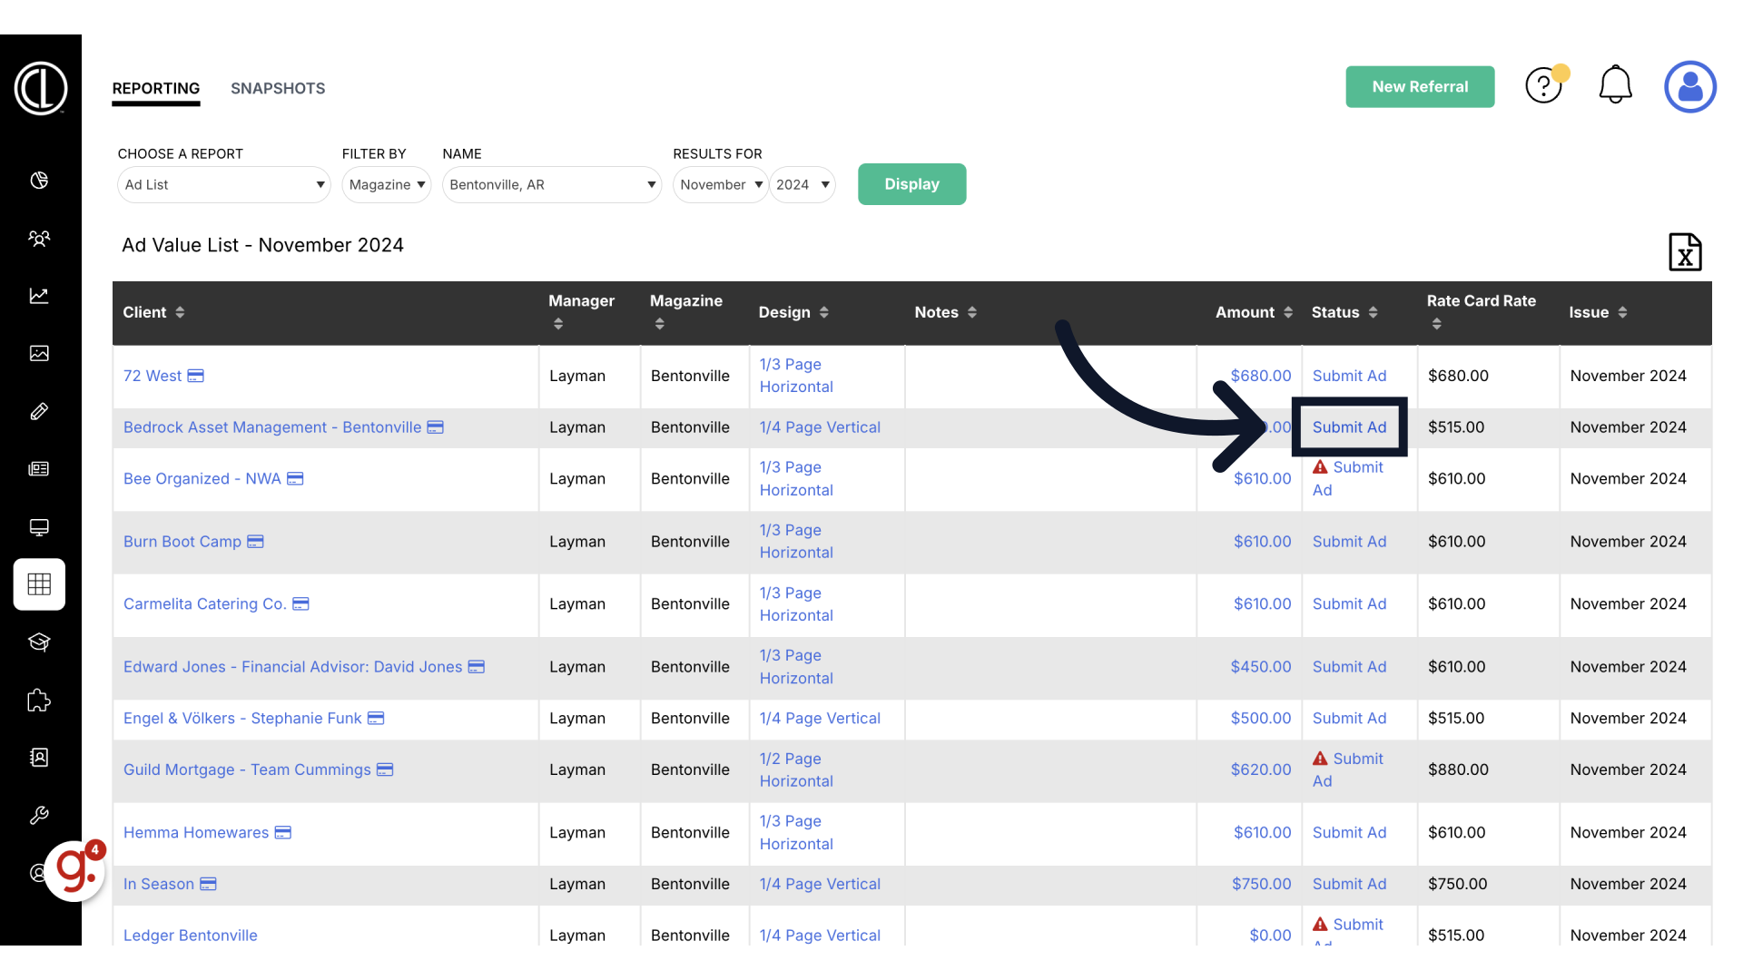Open the G chat widget with badge 4

(75, 871)
